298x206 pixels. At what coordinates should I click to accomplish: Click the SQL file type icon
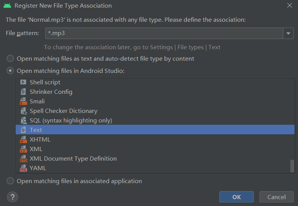coord(23,120)
